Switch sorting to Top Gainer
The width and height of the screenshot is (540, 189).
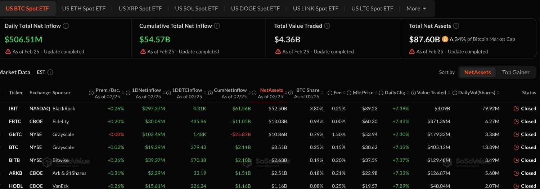516,72
